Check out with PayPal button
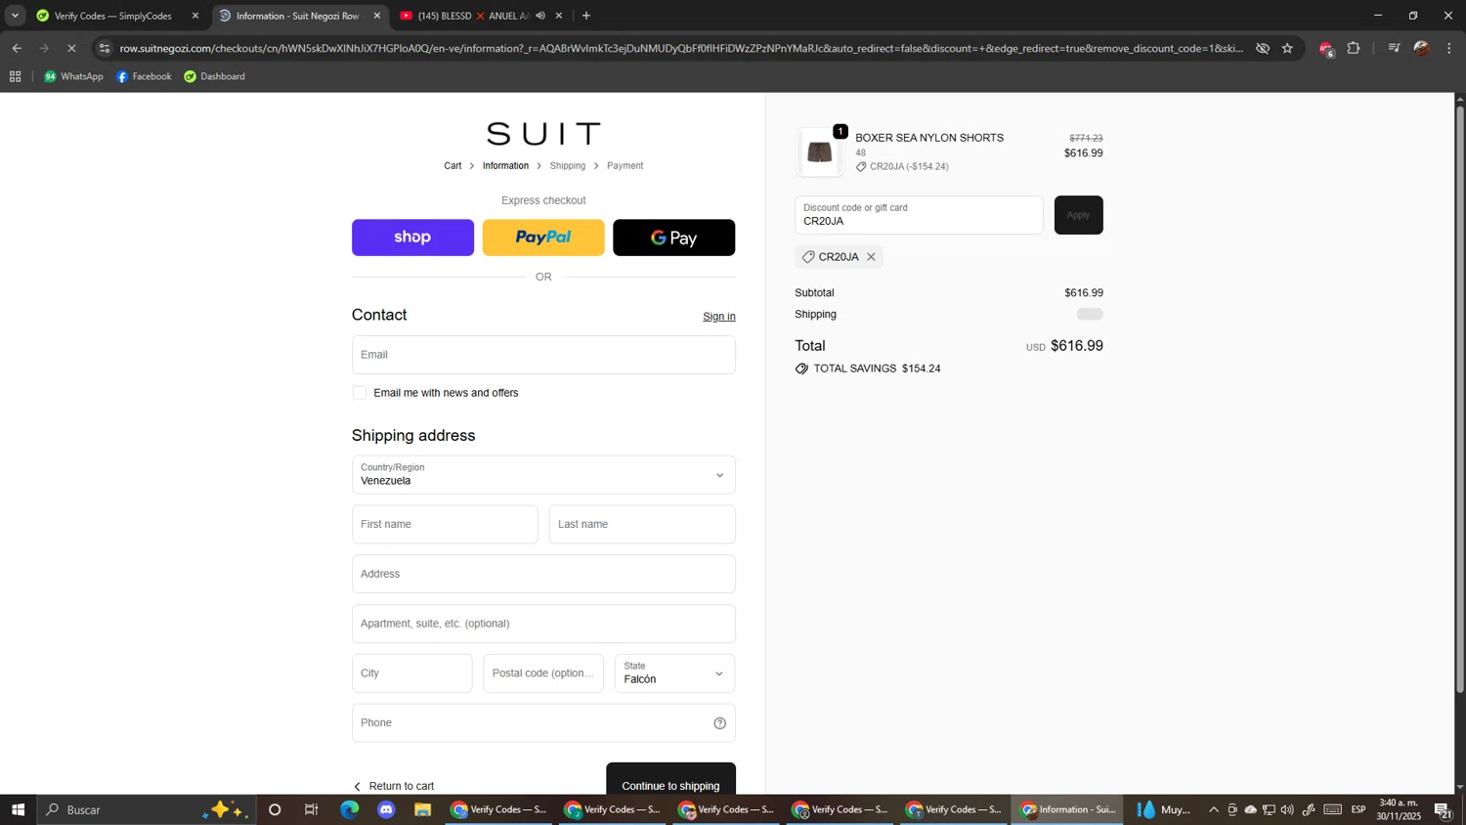 543,238
